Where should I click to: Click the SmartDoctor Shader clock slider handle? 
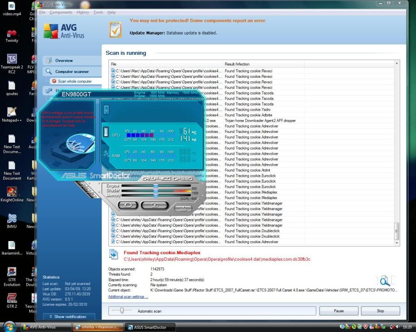[x=156, y=191]
